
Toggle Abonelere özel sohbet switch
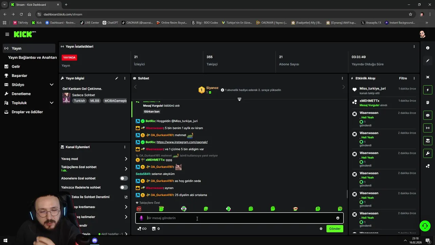124,178
